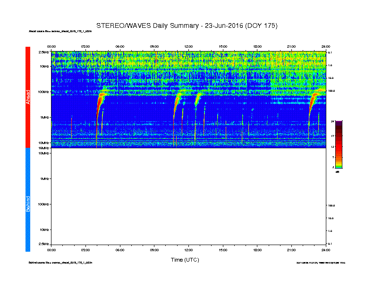This screenshot has height=289, width=374.
Task: Select the blue Behind panel label bar
Action: click(28, 200)
